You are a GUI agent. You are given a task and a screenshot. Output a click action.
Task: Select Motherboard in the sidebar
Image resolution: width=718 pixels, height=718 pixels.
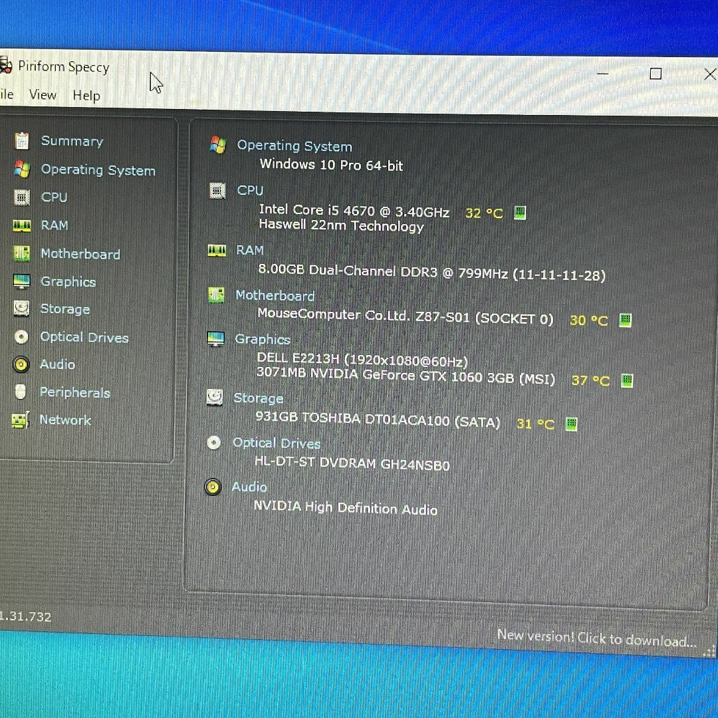(80, 254)
